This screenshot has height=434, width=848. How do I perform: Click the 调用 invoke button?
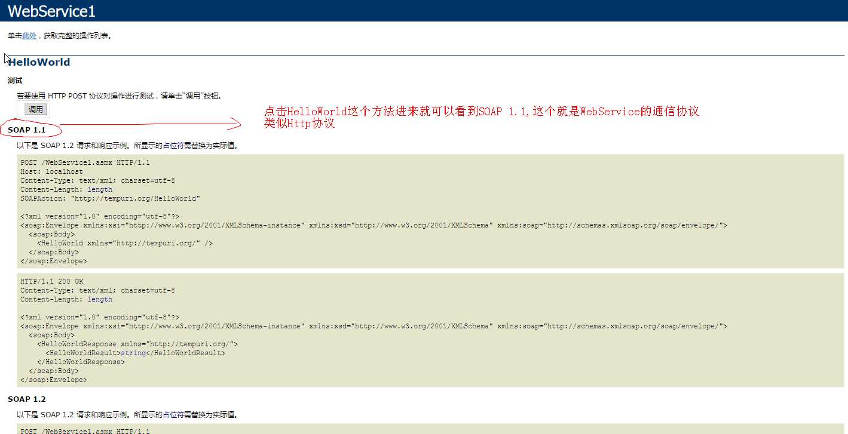[x=36, y=109]
